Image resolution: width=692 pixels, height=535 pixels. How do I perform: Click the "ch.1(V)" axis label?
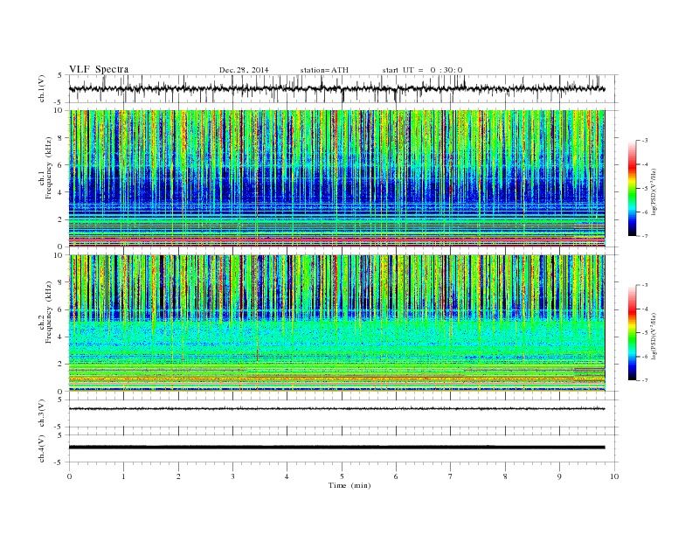[x=42, y=89]
